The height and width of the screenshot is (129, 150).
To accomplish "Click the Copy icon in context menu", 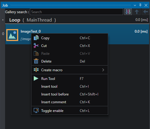I will 36,38.
